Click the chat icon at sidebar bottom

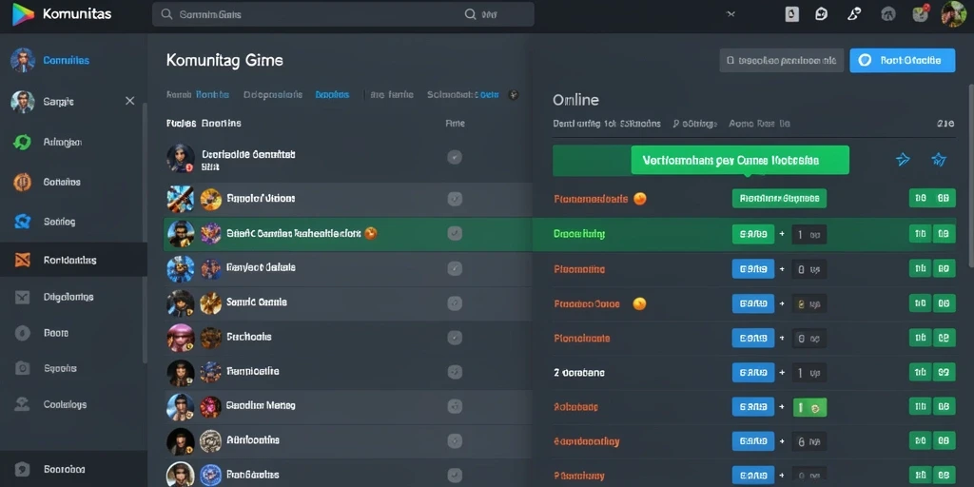point(23,470)
